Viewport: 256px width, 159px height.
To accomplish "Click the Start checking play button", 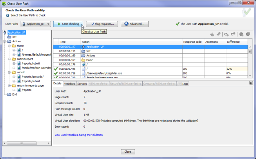I will point(68,24).
